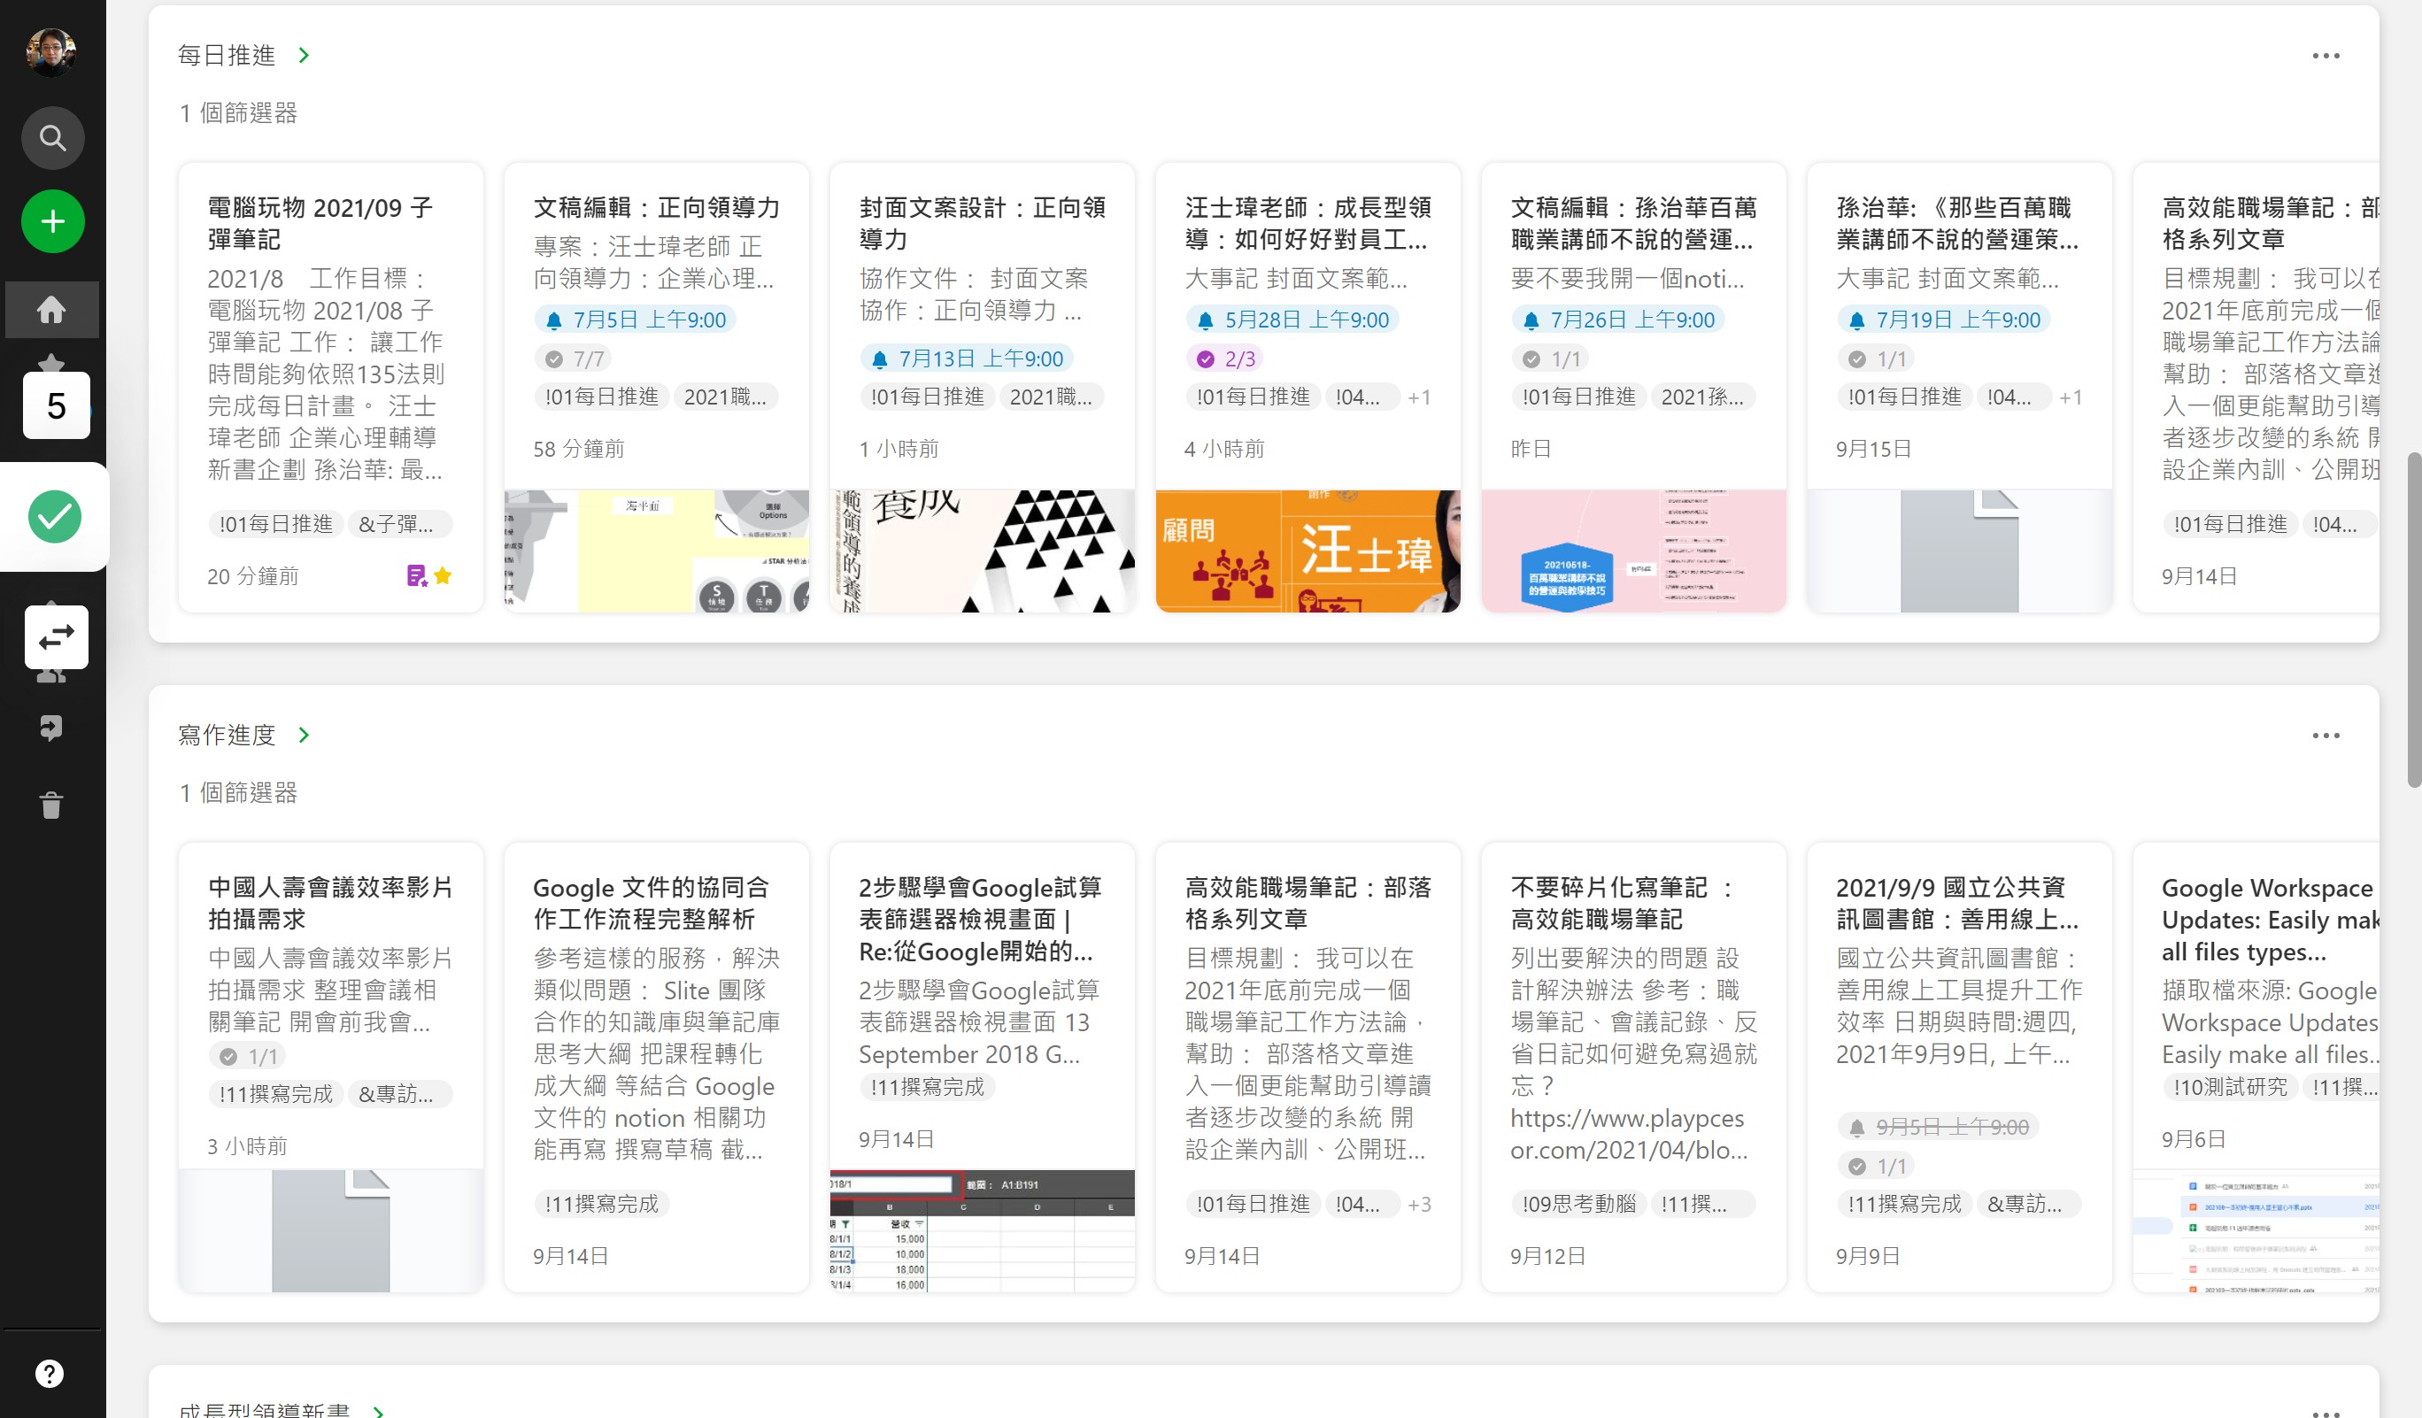Show +3 more tags on 高效能職場筆記 寫作進度 card
Viewport: 2422px width, 1418px height.
[1420, 1205]
